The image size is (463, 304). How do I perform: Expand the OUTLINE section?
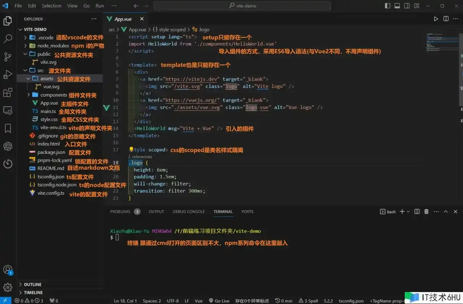click(20, 284)
